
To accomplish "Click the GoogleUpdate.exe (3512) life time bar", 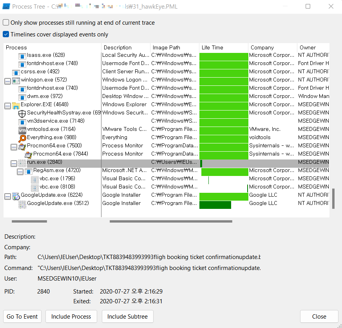I will [215, 205].
